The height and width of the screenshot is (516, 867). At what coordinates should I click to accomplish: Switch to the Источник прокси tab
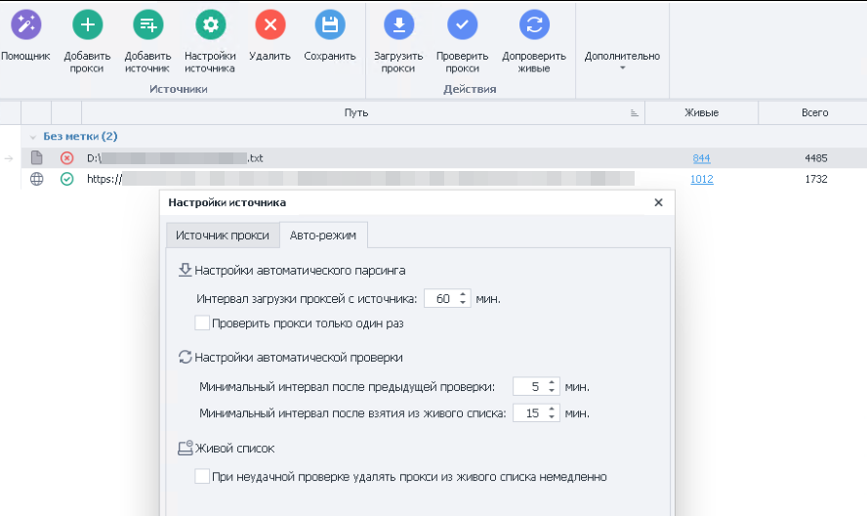222,236
